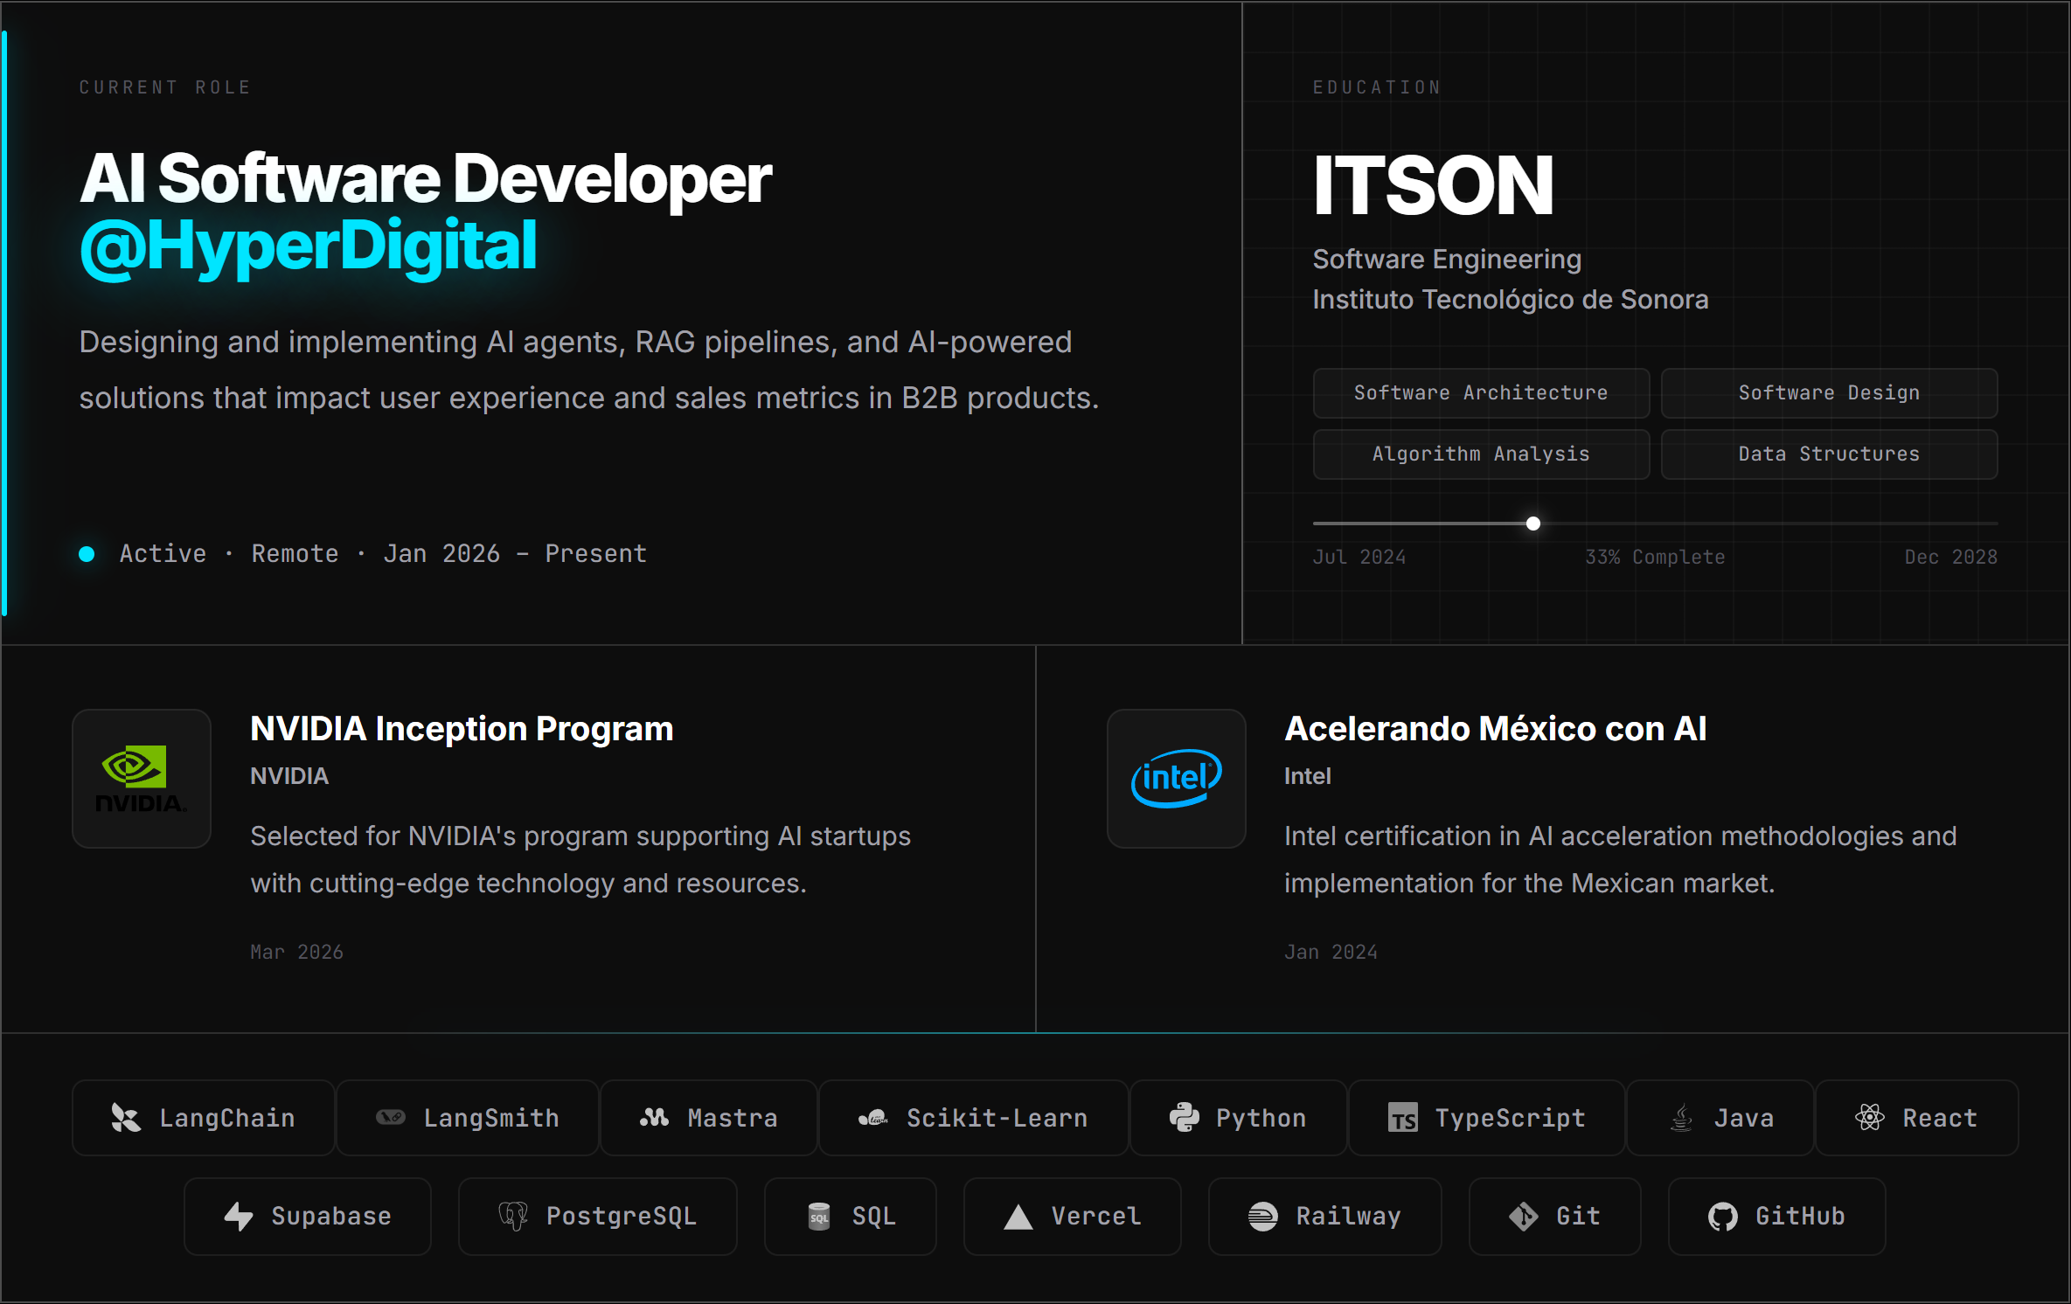Select the Software Architecture tag
The width and height of the screenshot is (2071, 1304).
click(x=1480, y=393)
